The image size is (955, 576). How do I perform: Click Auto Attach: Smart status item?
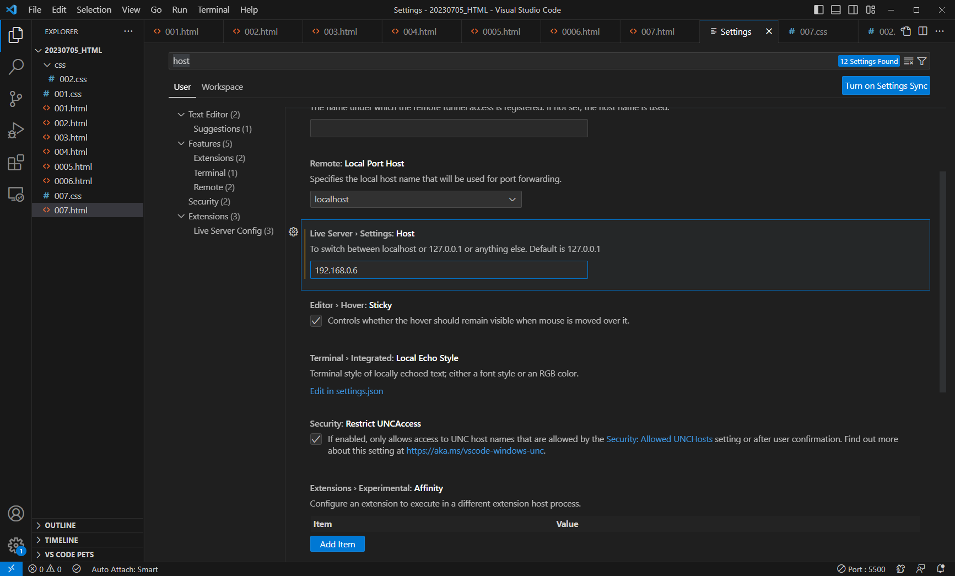tap(125, 569)
